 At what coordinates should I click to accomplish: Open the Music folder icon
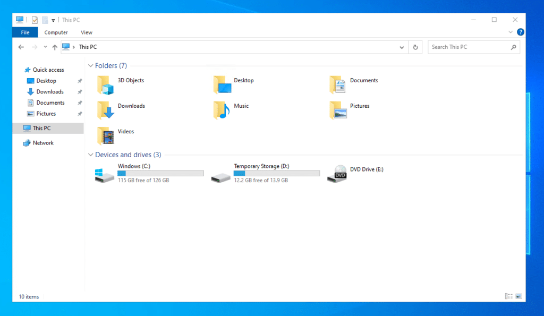[222, 110]
